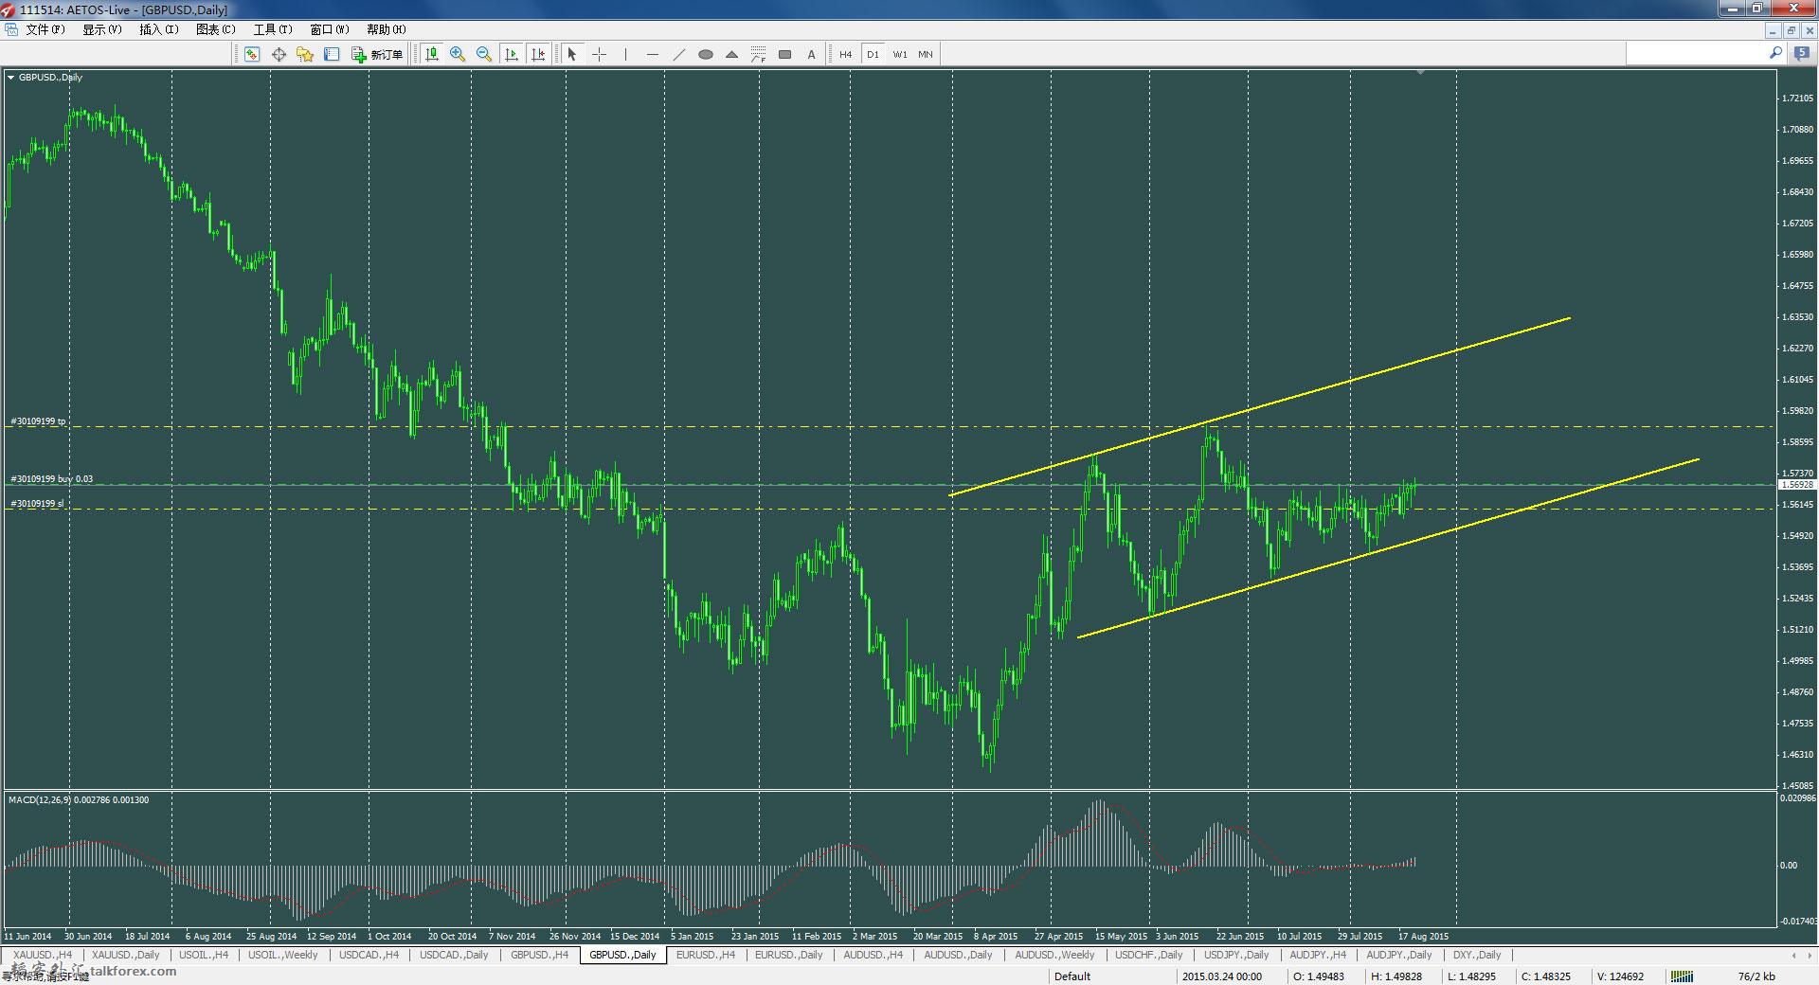Open the Market Watch panel icon

(252, 54)
